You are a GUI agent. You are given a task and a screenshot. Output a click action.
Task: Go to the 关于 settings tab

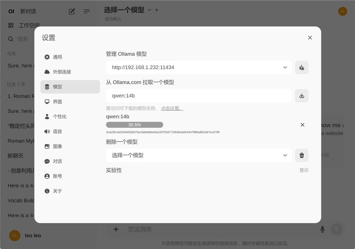pos(58,191)
